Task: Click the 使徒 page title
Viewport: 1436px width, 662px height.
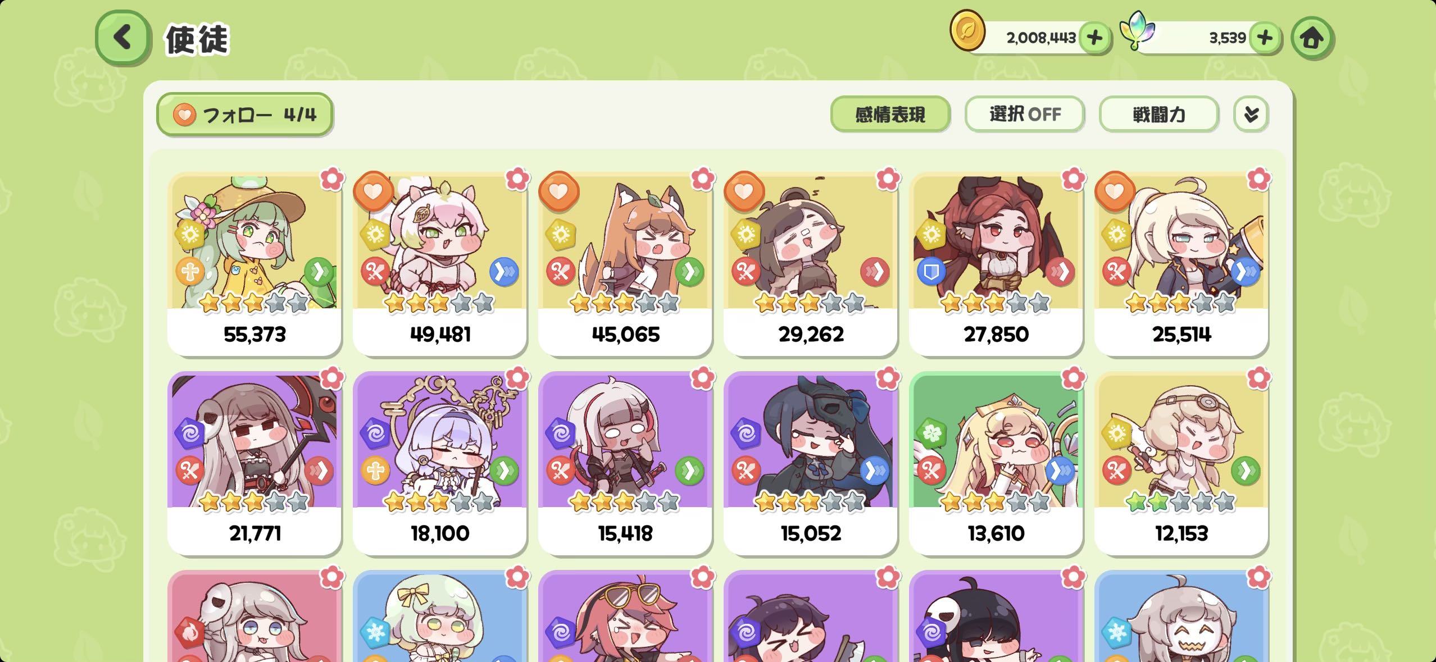Action: 197,39
